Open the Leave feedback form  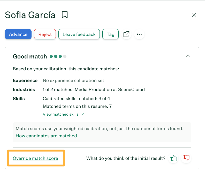[79, 34]
